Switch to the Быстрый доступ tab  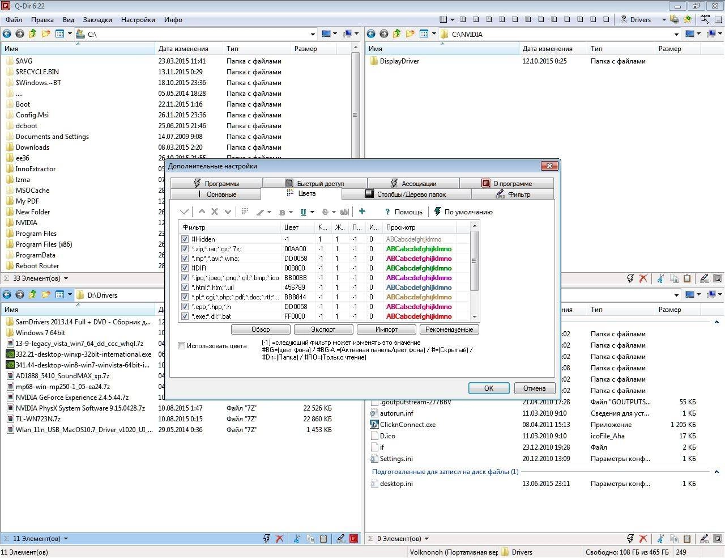(x=315, y=183)
